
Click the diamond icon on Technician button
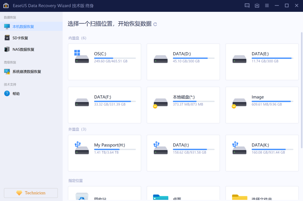(19, 193)
